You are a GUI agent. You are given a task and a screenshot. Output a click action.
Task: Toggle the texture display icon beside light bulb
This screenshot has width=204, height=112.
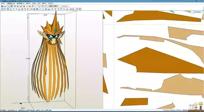11,6
